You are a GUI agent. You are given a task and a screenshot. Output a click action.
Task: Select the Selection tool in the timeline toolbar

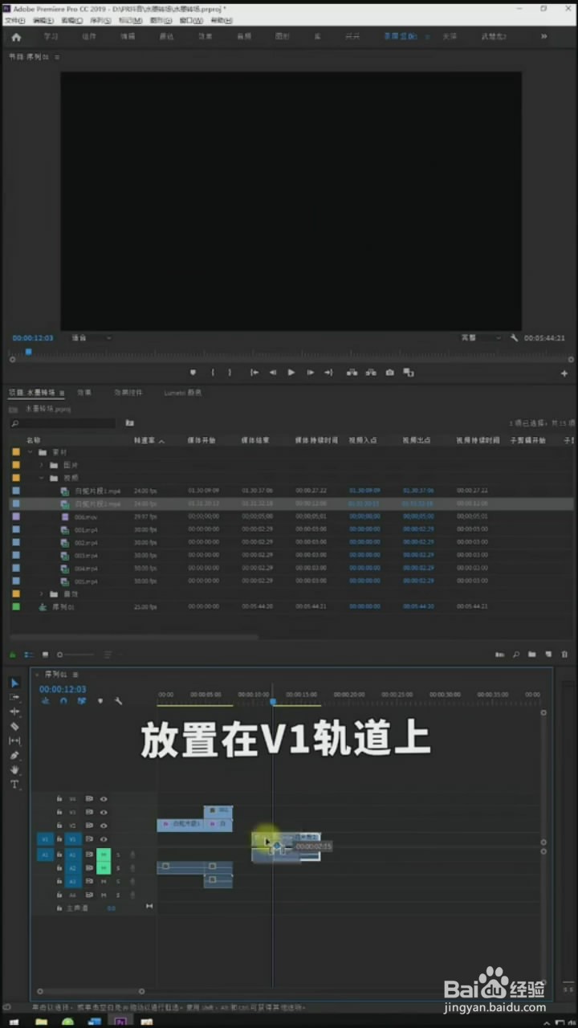[x=14, y=683]
